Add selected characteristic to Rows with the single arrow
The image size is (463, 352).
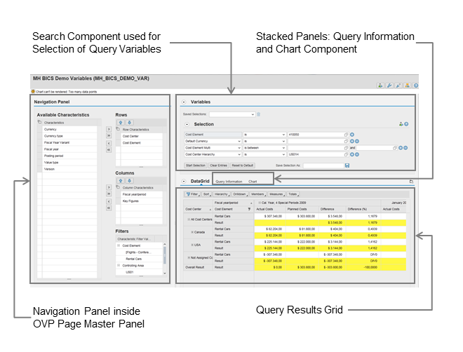(109, 129)
